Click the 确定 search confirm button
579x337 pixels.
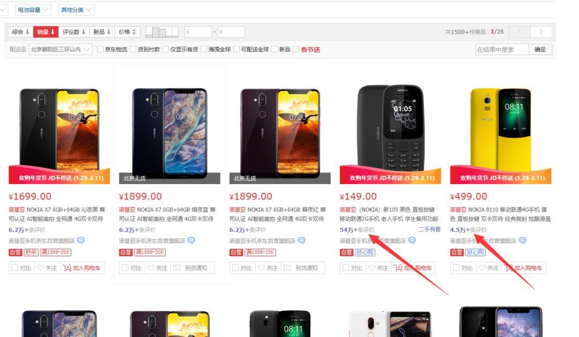pyautogui.click(x=540, y=49)
